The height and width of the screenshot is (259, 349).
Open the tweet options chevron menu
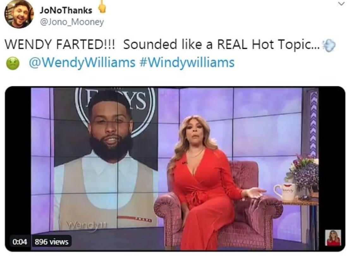pyautogui.click(x=340, y=3)
